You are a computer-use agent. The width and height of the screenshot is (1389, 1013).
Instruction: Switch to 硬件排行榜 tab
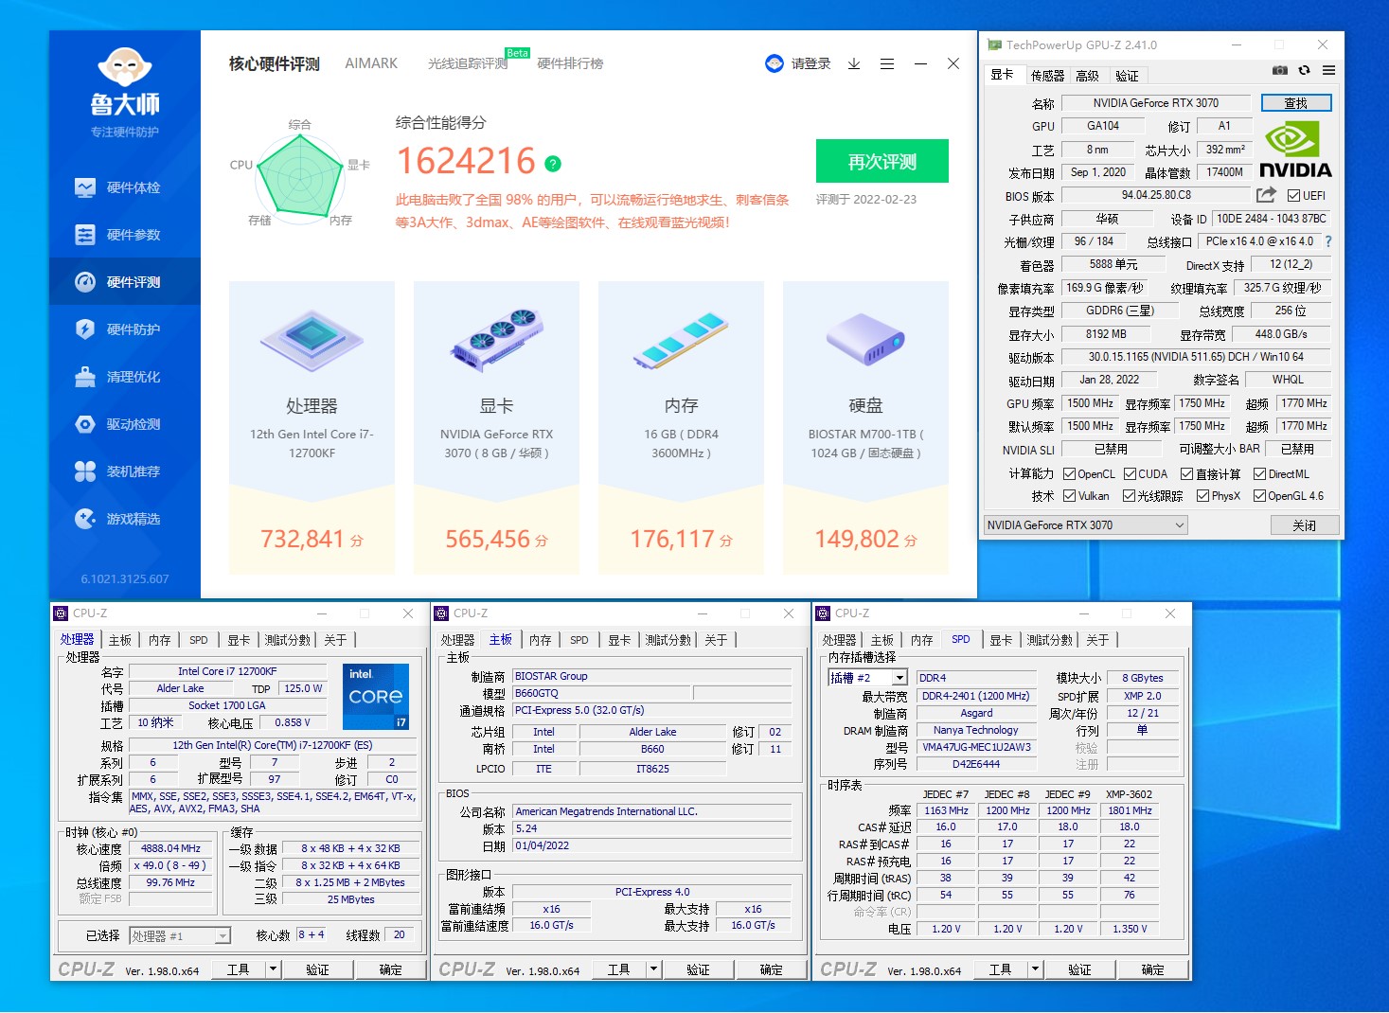570,63
